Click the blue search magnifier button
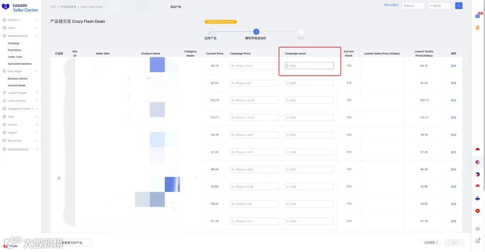The width and height of the screenshot is (485, 252). coord(459,5)
